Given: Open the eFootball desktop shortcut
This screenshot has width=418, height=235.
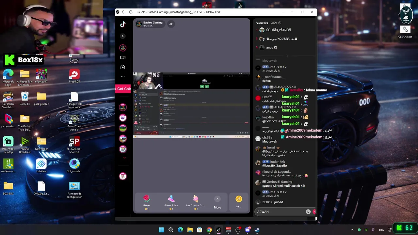Looking at the screenshot, I should pos(41,76).
